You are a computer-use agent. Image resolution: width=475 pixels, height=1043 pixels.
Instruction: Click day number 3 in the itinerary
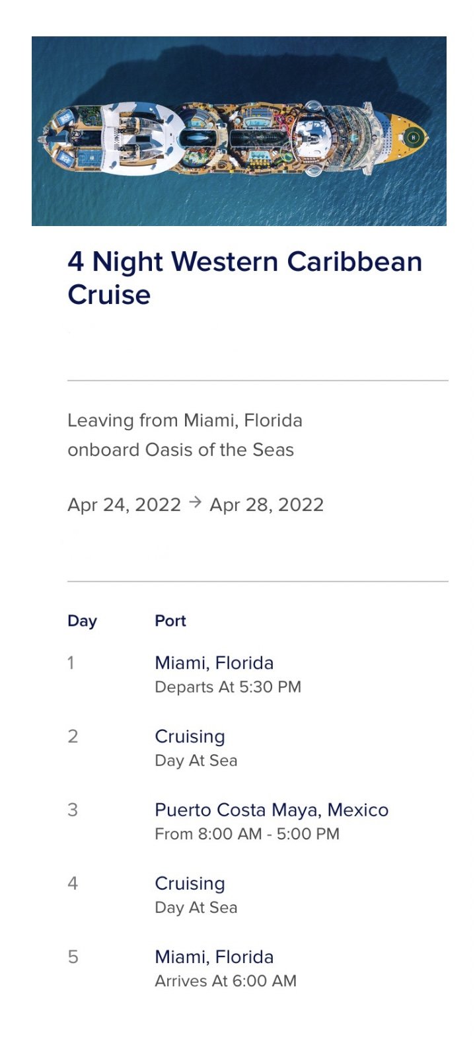(x=73, y=810)
